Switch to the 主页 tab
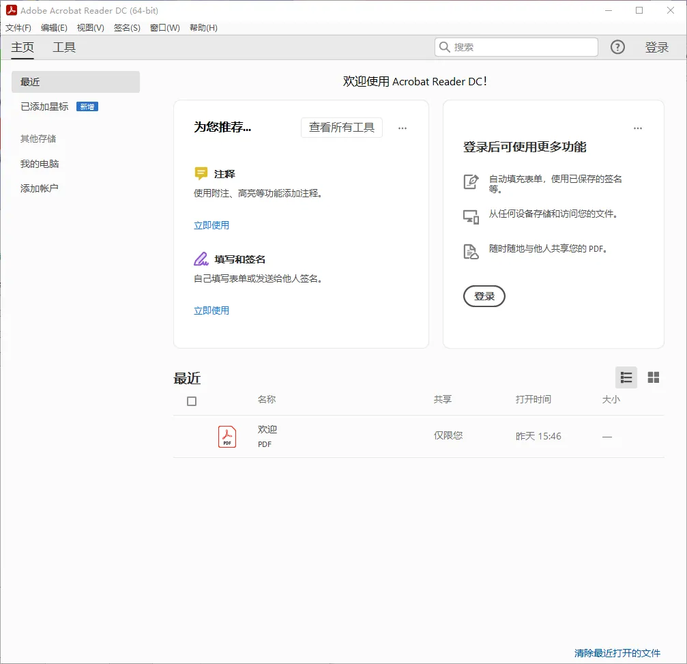 click(23, 47)
